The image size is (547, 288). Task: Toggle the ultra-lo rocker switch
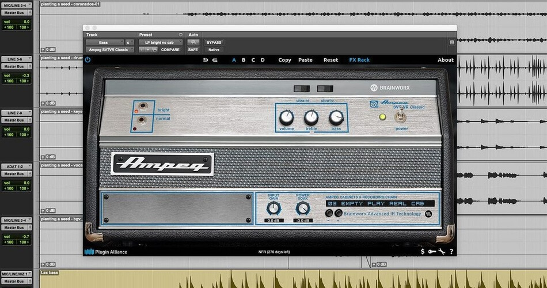pos(325,89)
